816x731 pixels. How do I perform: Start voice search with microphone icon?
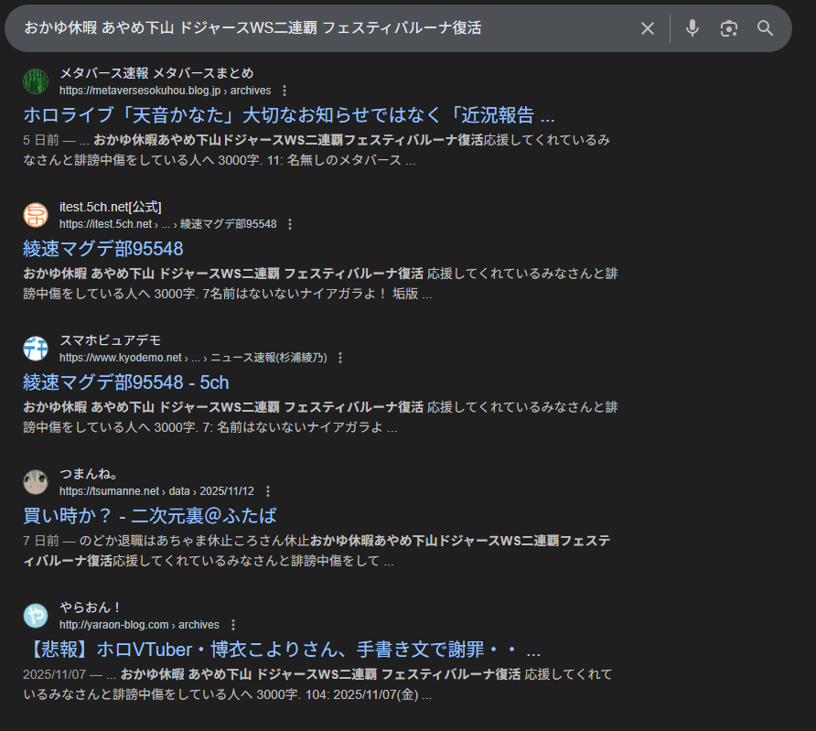coord(693,28)
